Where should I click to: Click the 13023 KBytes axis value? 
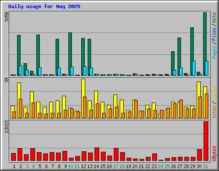coord(6,127)
